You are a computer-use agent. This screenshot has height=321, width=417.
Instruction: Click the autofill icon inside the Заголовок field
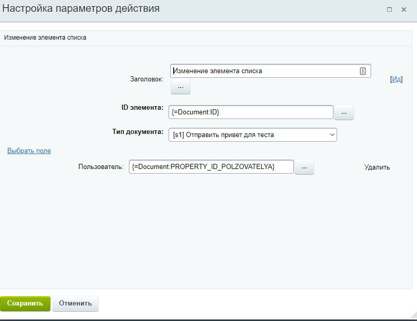click(x=363, y=71)
